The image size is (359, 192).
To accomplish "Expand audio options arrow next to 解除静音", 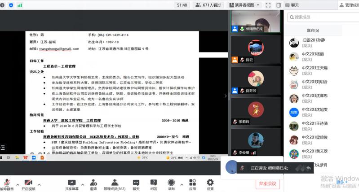I will (x=18, y=184).
